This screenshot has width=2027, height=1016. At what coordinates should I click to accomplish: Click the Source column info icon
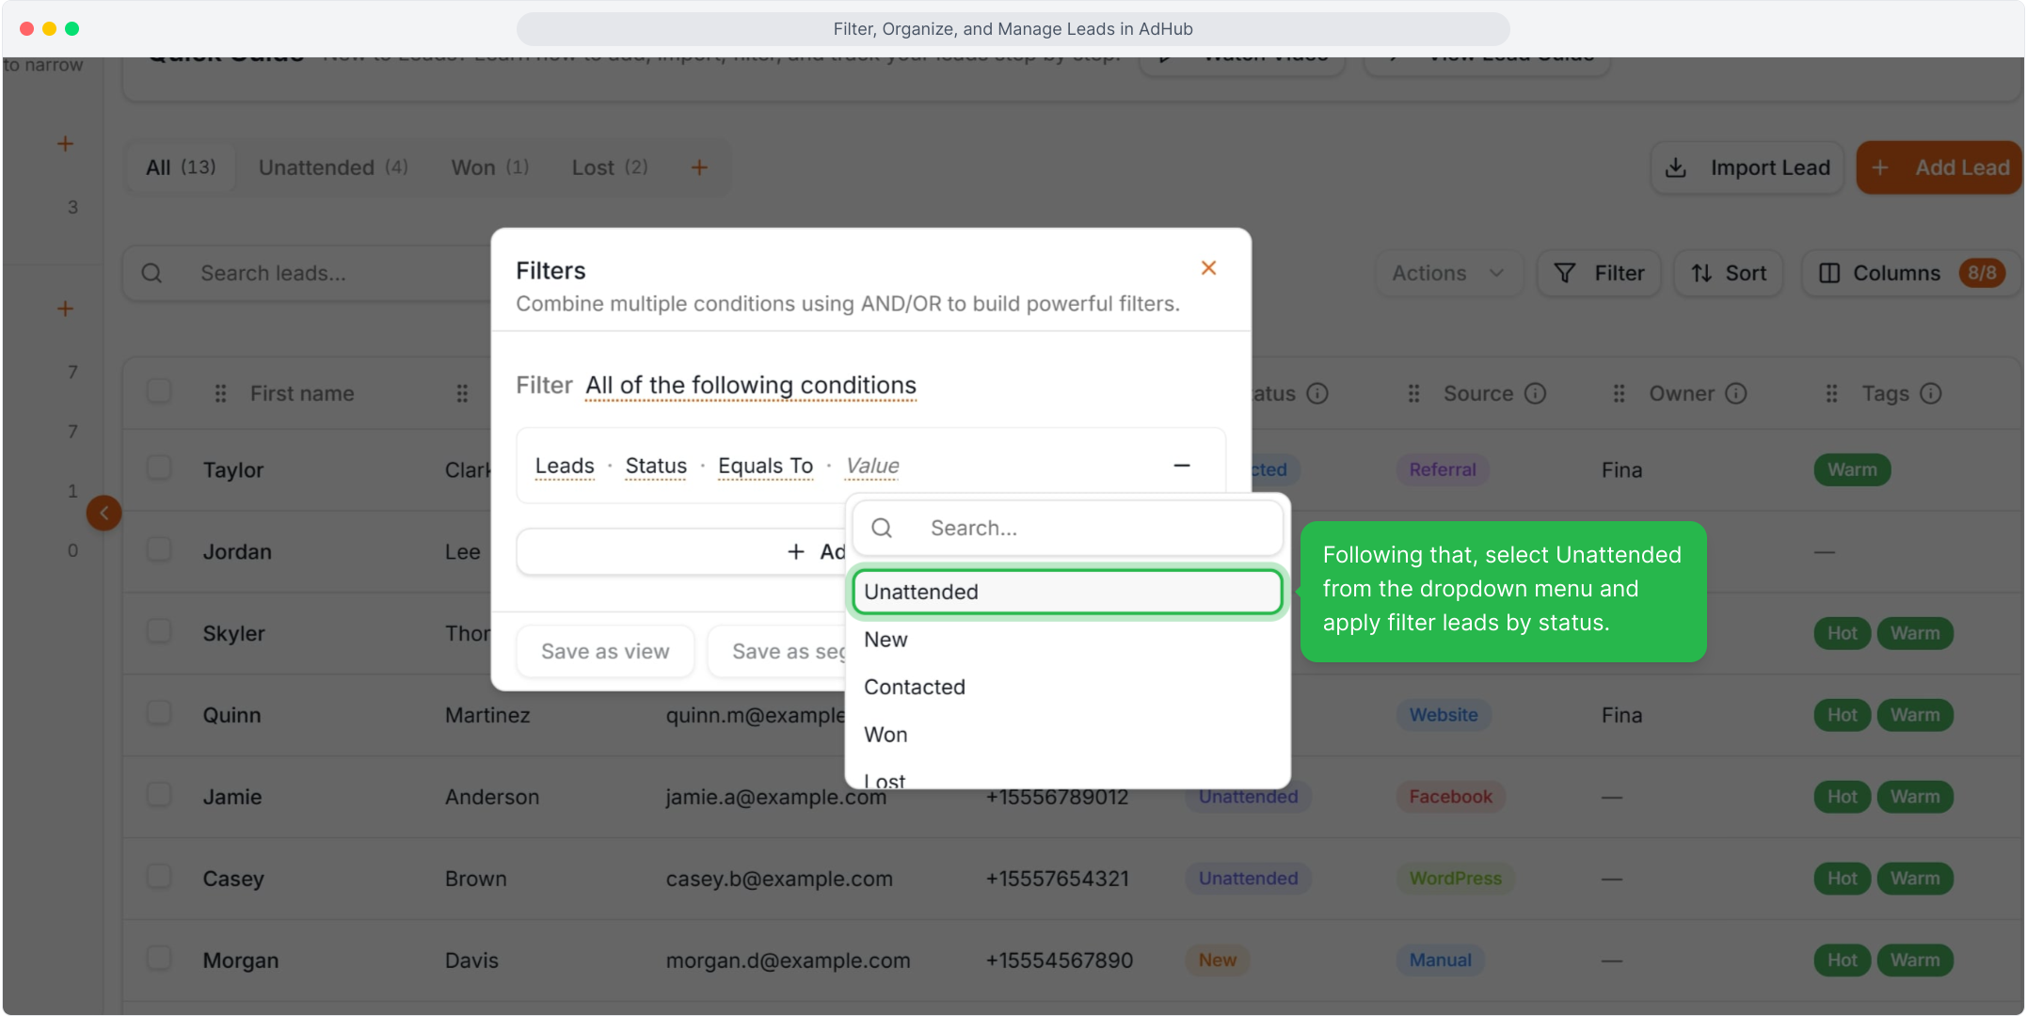point(1535,393)
